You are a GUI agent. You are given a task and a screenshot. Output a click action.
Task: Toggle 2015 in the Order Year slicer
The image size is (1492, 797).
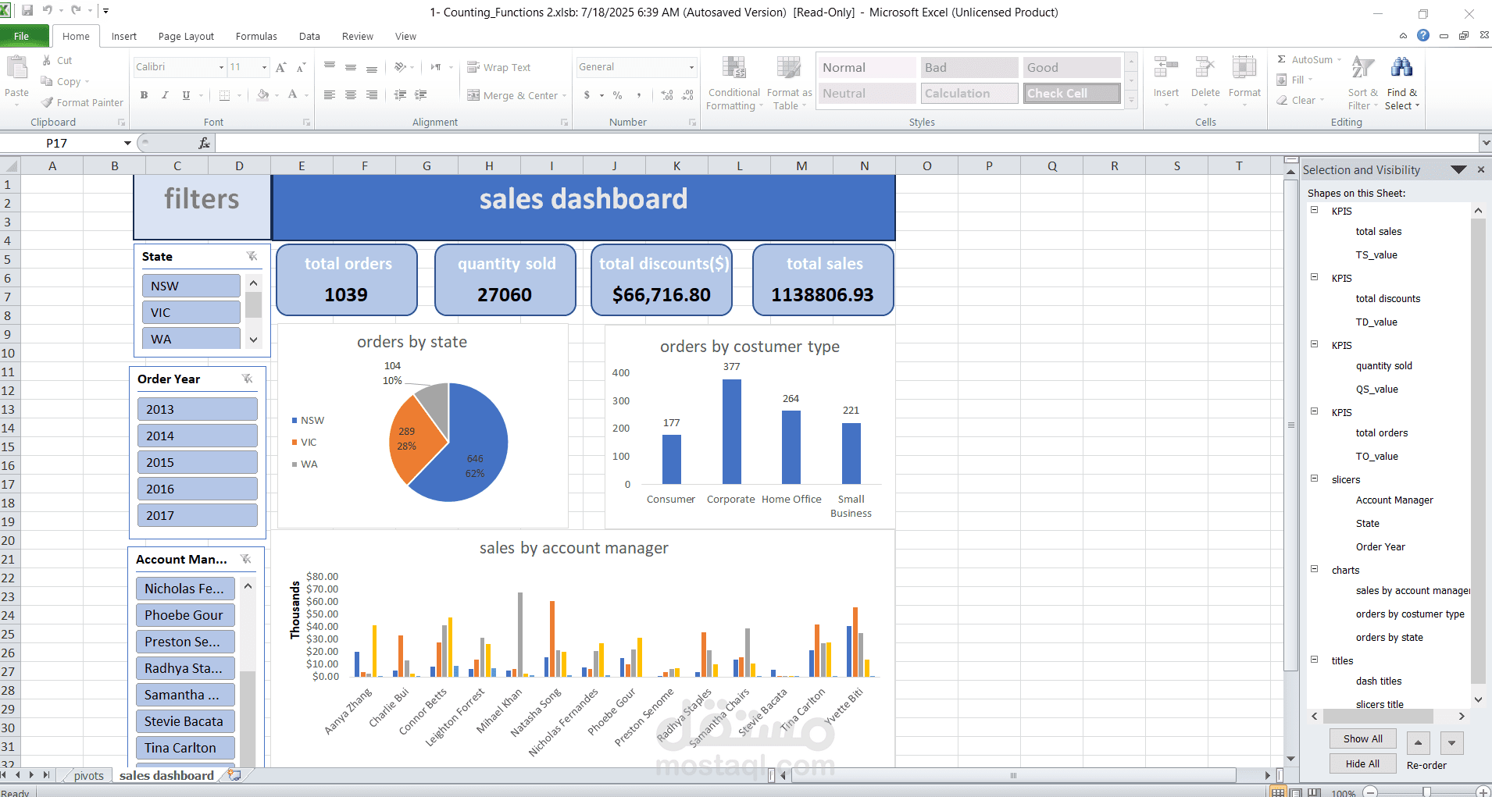pos(197,461)
